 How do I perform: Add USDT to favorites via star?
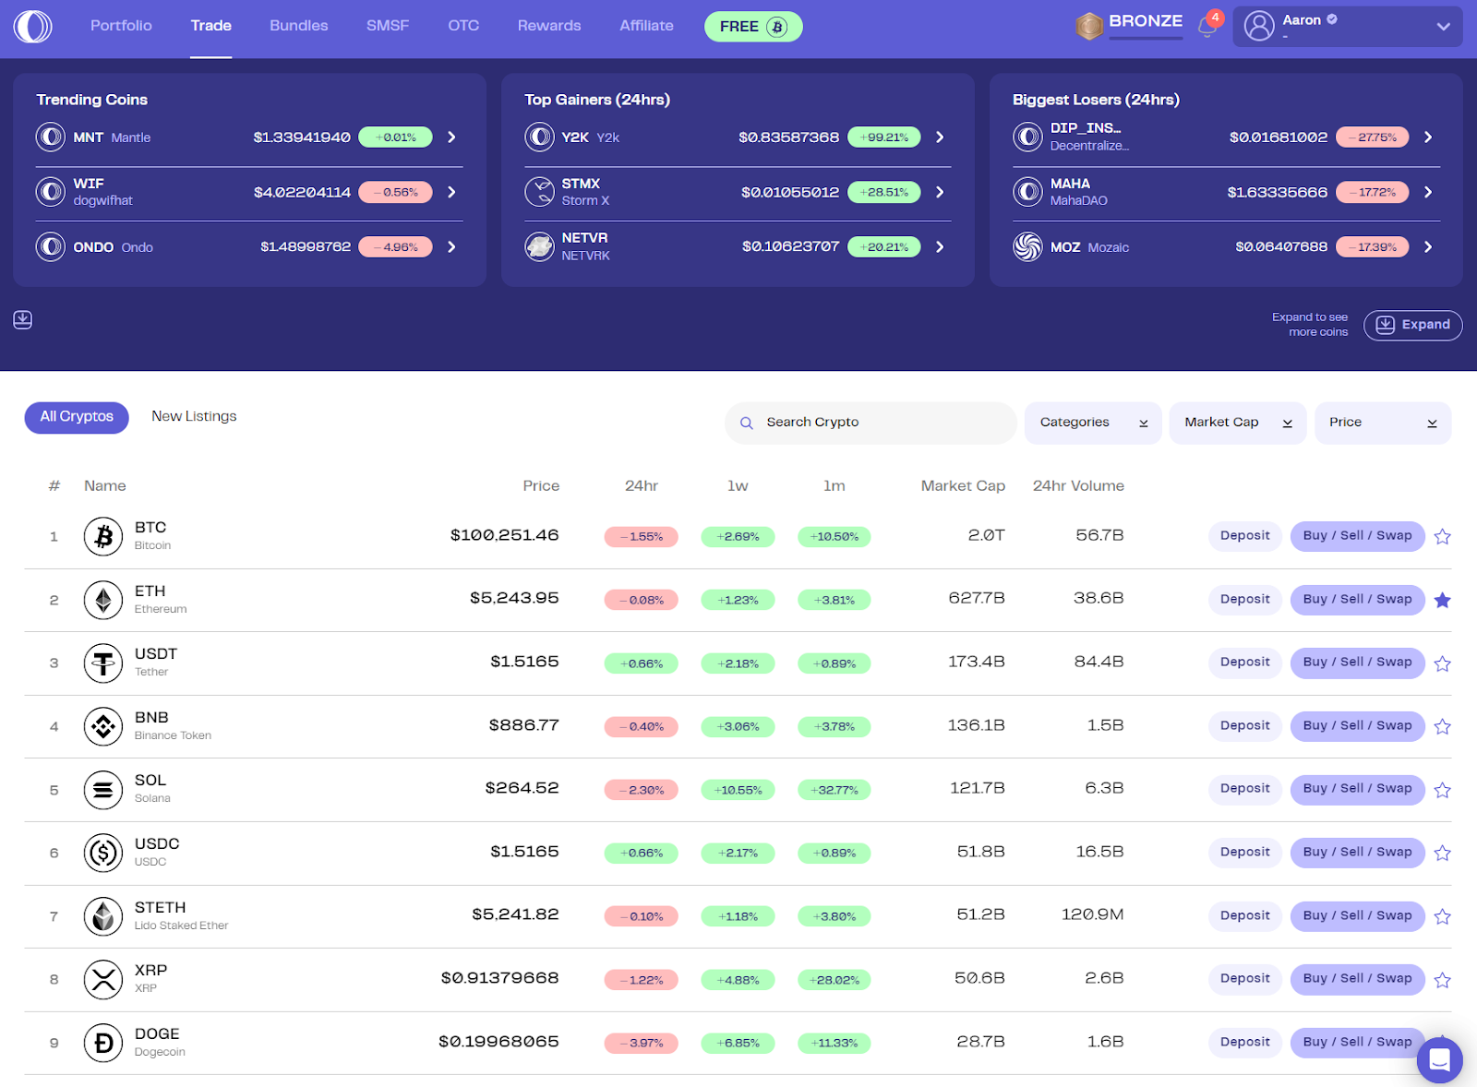(1442, 663)
